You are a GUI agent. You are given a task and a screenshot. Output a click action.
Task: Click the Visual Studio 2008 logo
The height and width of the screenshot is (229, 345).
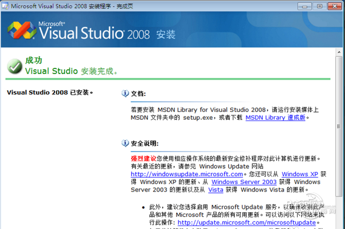[22, 30]
